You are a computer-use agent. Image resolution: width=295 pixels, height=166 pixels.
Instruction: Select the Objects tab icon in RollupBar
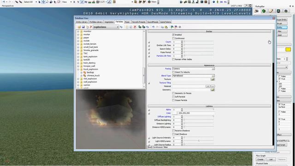click(256, 11)
